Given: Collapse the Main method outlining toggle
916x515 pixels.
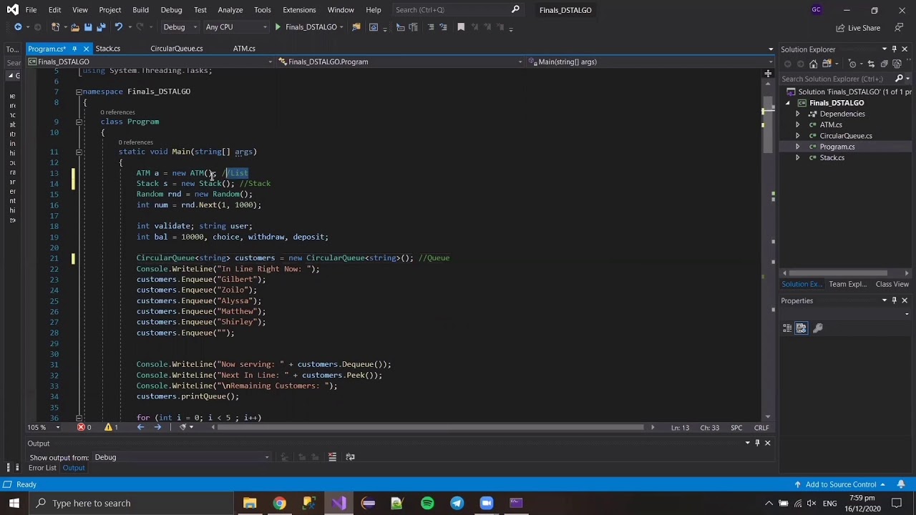Looking at the screenshot, I should pyautogui.click(x=79, y=152).
